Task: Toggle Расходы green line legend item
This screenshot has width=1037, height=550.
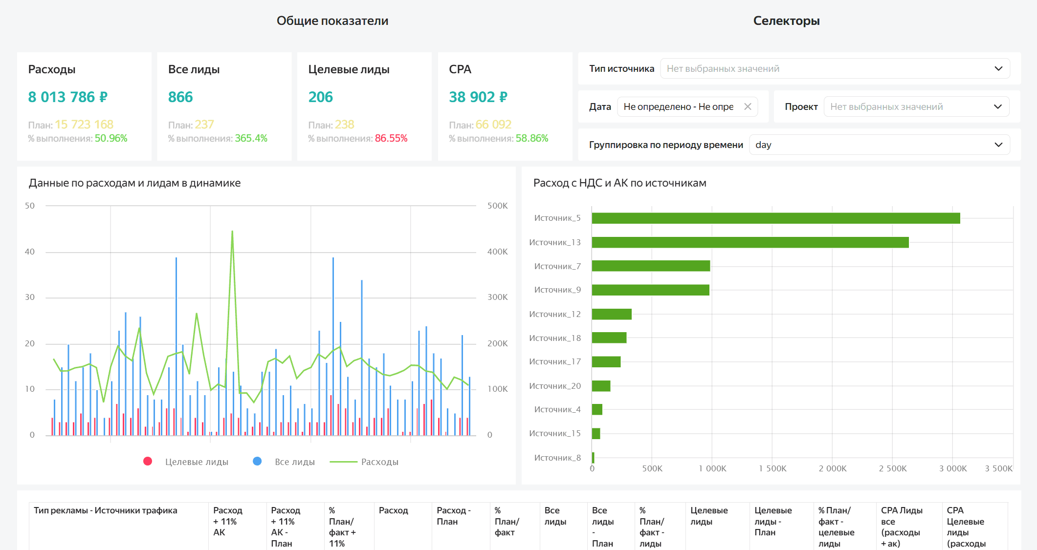Action: [364, 462]
